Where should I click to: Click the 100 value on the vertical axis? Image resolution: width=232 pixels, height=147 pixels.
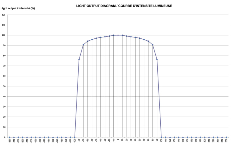tap(4, 35)
